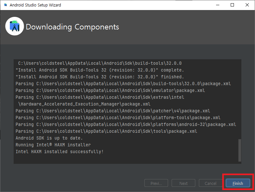
Task: Click the Finish button
Action: (x=238, y=183)
